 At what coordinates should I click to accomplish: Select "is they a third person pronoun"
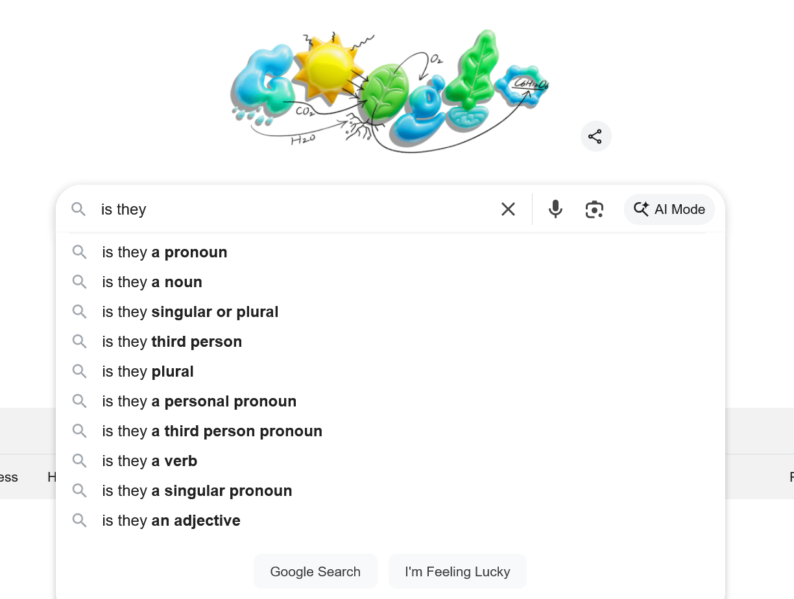(212, 431)
